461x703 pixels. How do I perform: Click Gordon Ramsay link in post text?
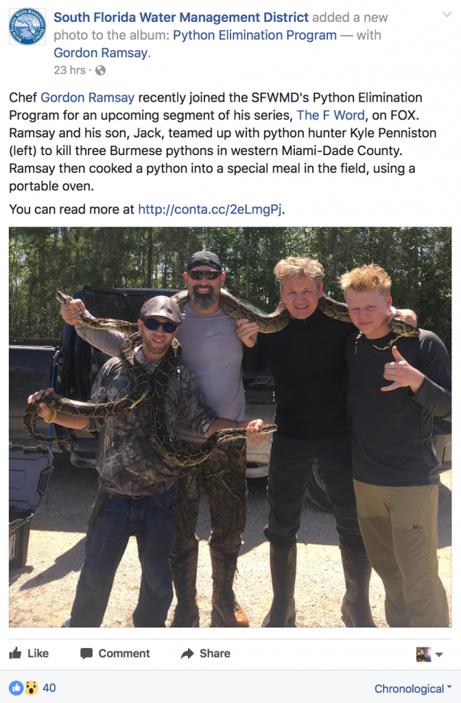[87, 97]
